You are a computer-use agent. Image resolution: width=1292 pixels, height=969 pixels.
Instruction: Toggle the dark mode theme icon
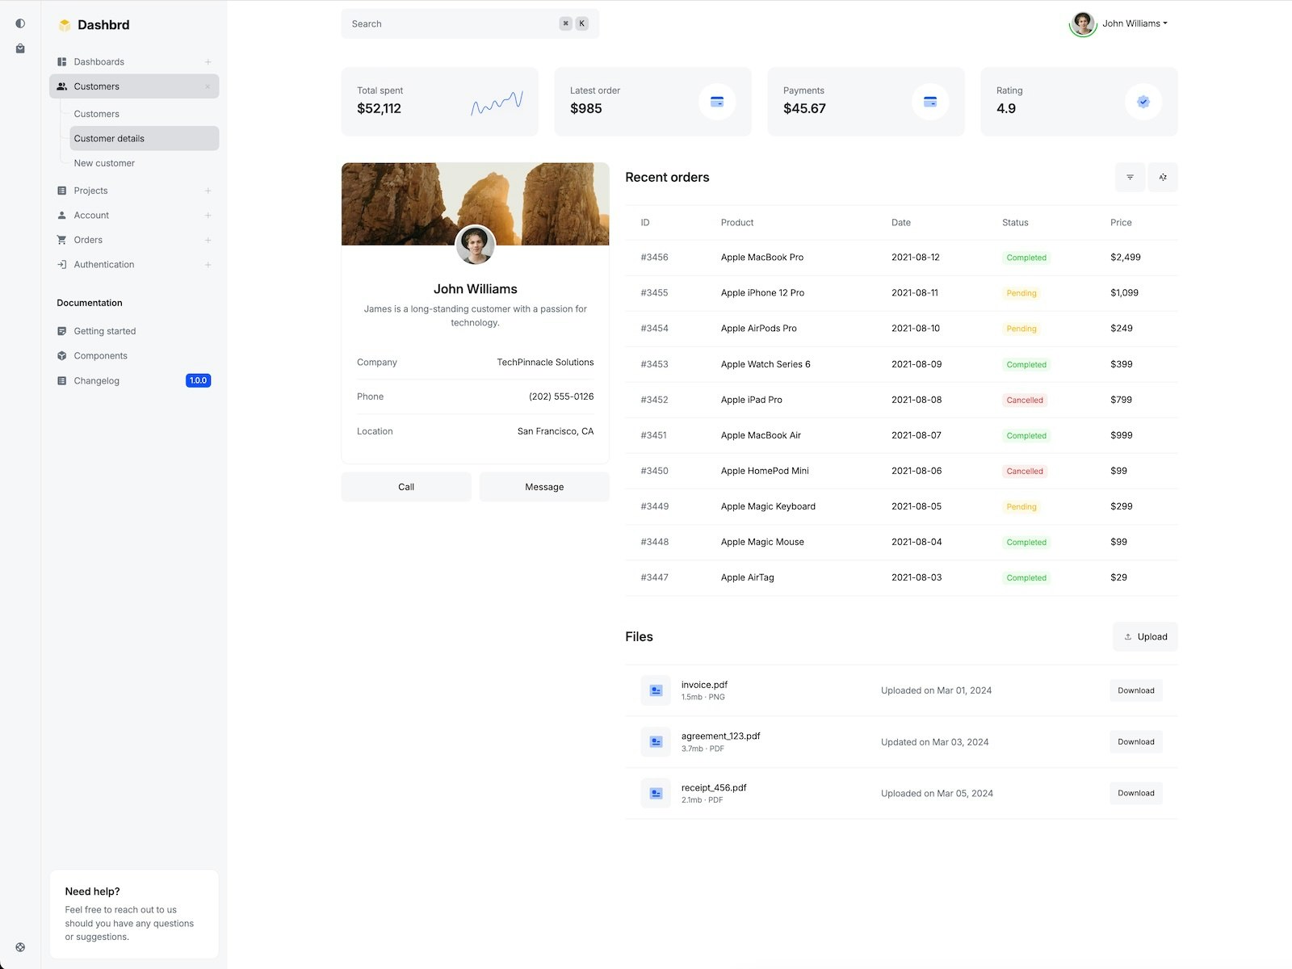20,23
